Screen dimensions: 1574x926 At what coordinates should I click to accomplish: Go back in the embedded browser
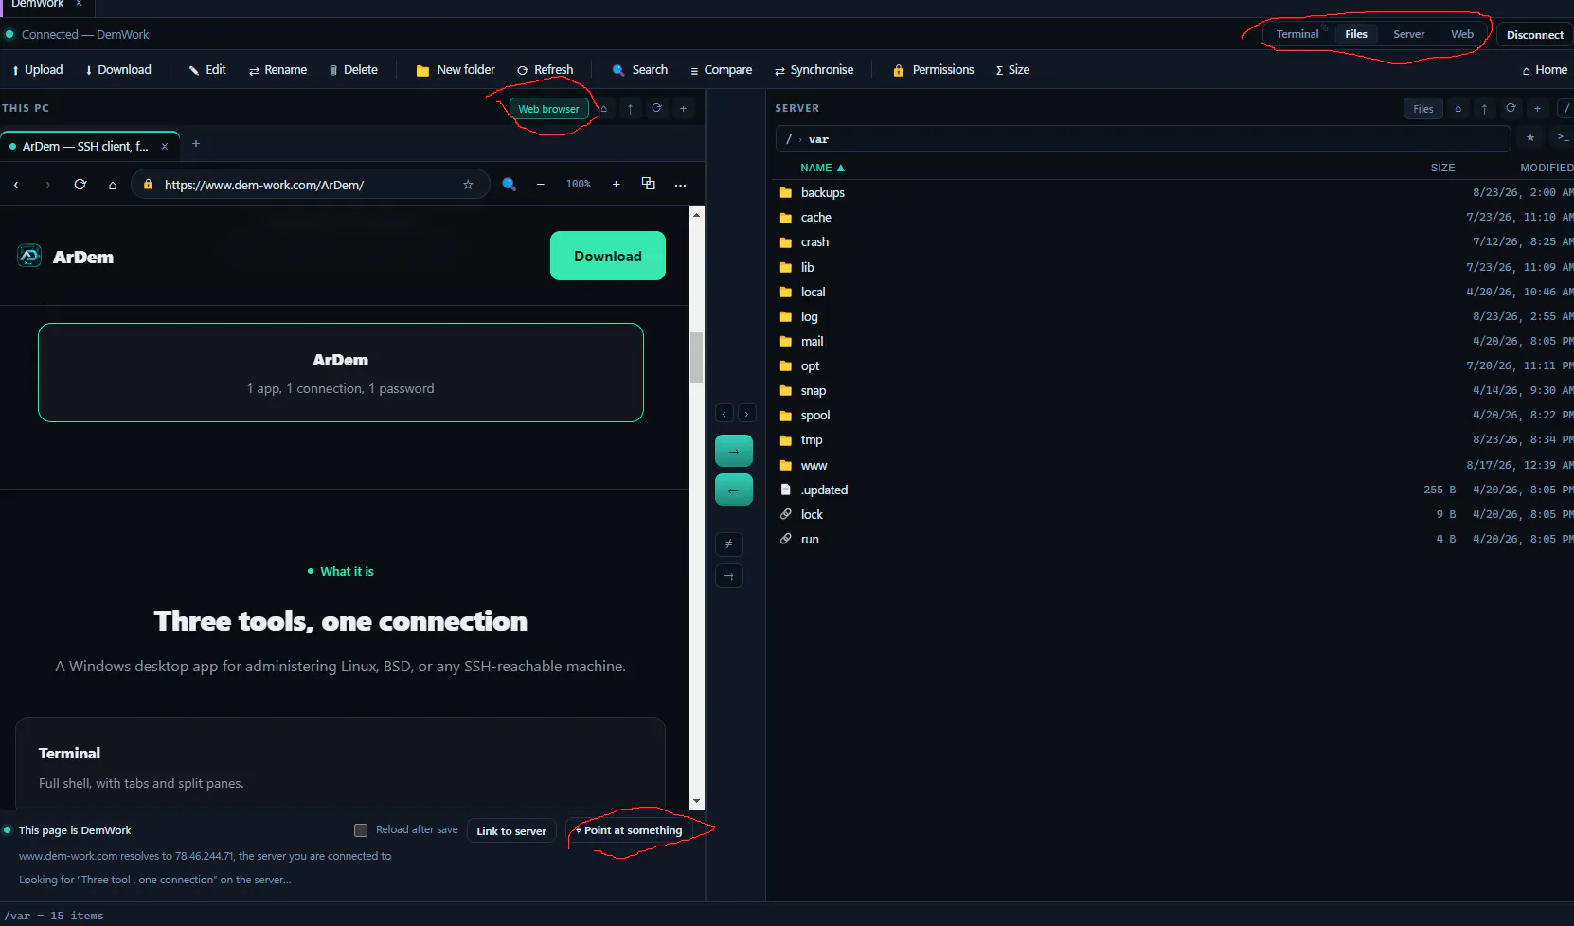(x=16, y=185)
